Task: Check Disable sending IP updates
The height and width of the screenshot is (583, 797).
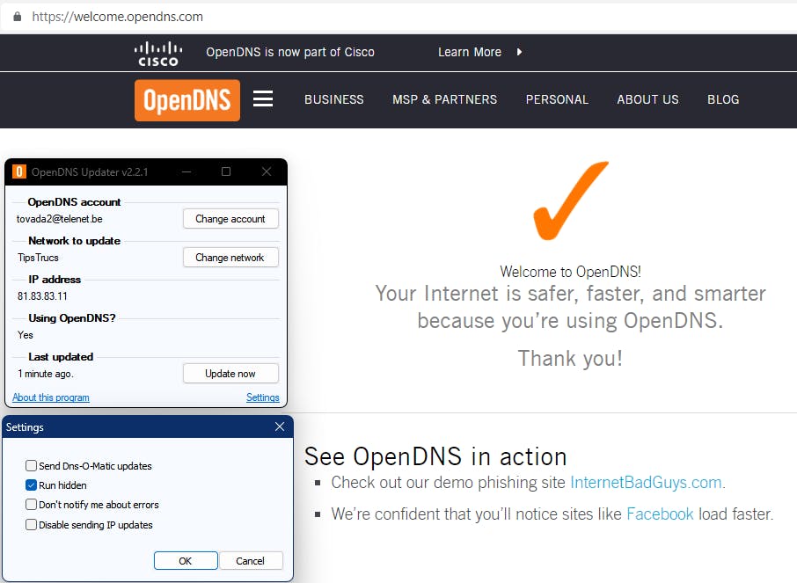Action: (x=31, y=525)
